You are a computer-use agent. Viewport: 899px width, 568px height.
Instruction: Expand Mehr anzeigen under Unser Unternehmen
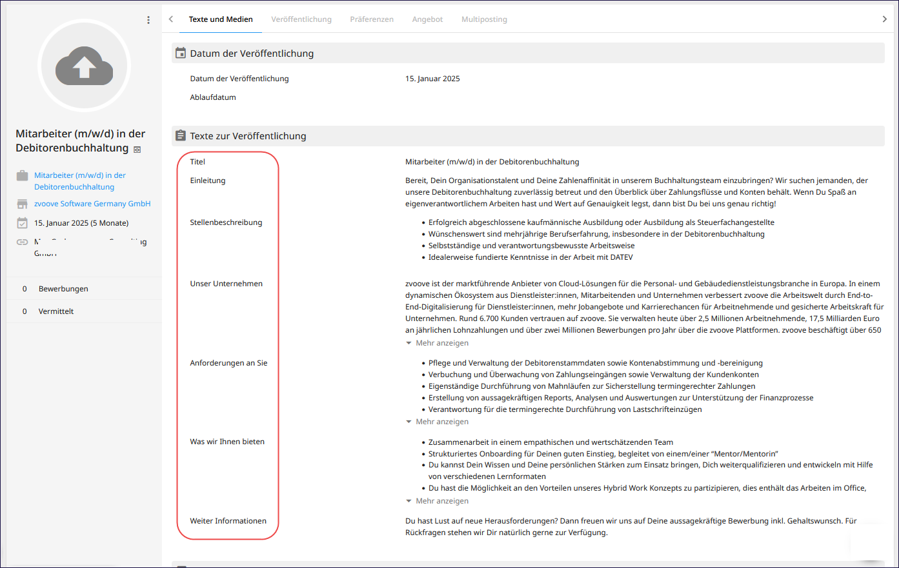[x=437, y=343]
